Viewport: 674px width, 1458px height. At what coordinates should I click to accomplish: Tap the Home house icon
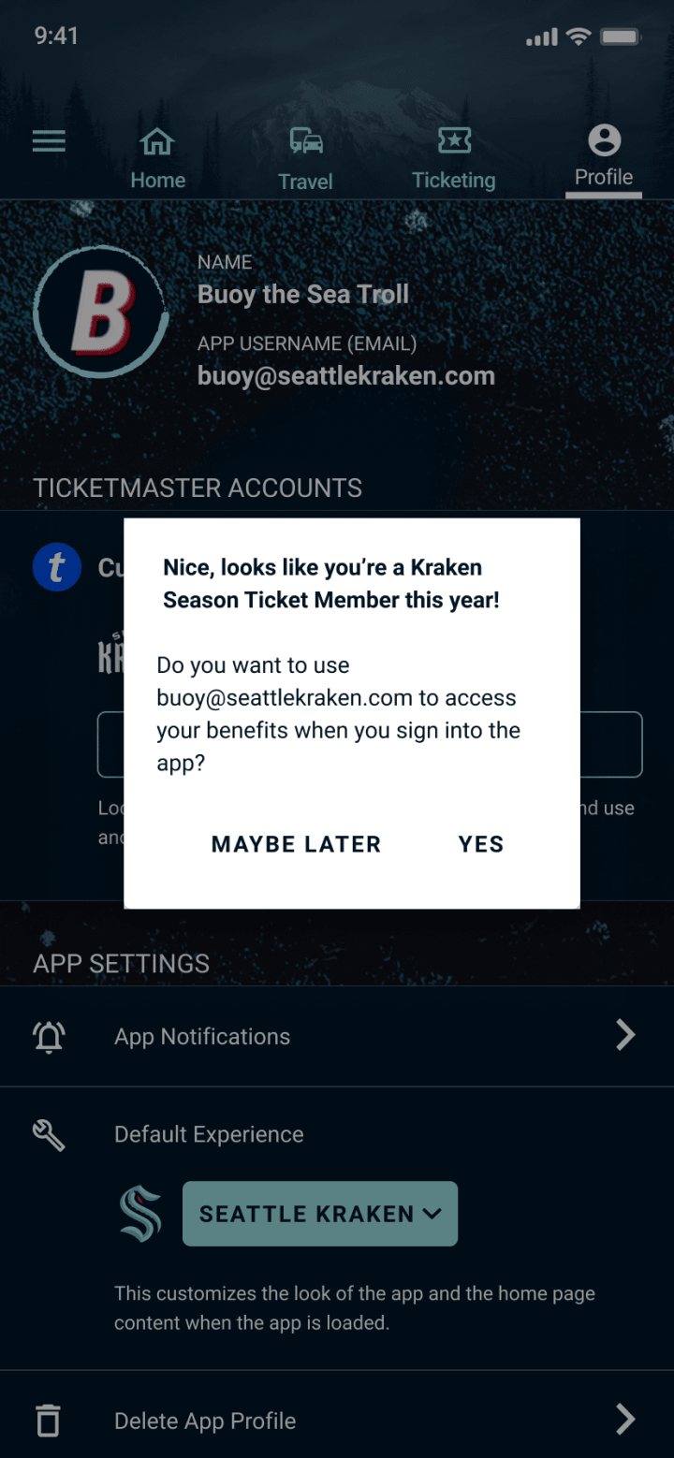[157, 141]
